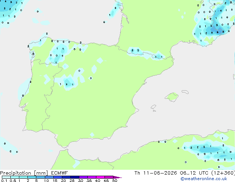Click the weatheronline.co.uk copyright link

pyautogui.click(x=204, y=179)
